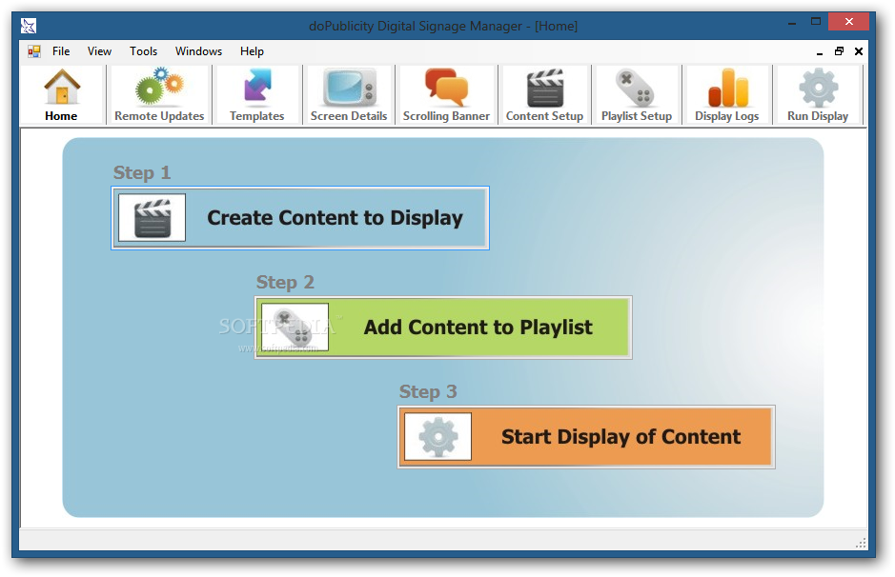Close the inner Home child window
The height and width of the screenshot is (577, 895).
coord(859,51)
